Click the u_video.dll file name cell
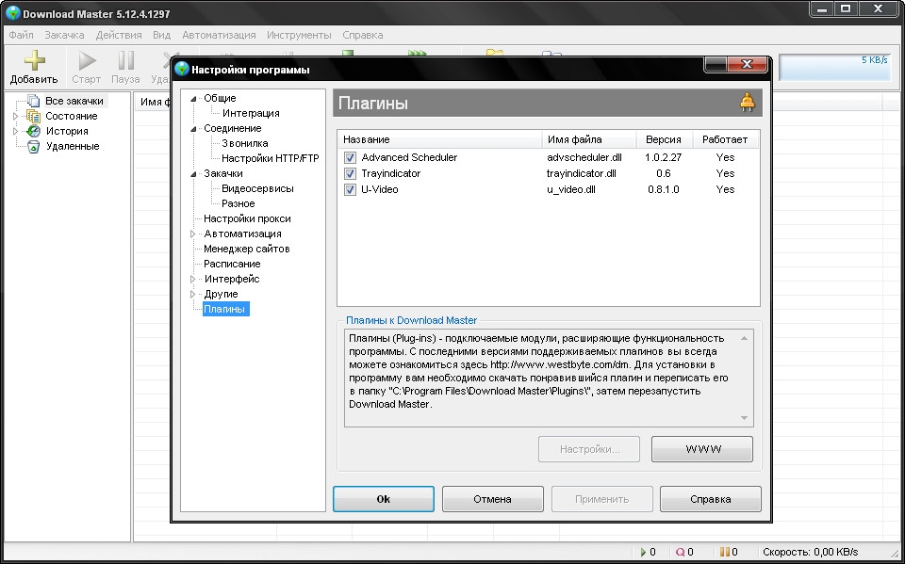This screenshot has width=905, height=564. coord(571,190)
